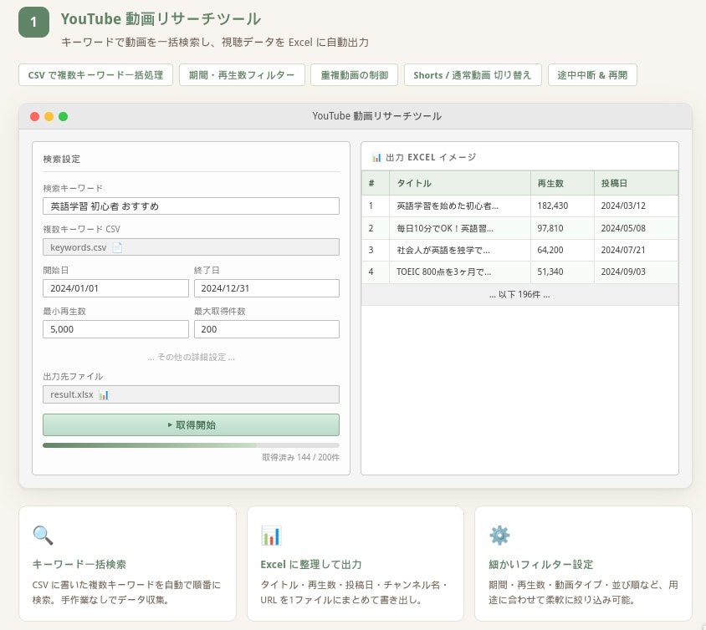Click the fetch progress bar
The image size is (706, 630).
191,445
